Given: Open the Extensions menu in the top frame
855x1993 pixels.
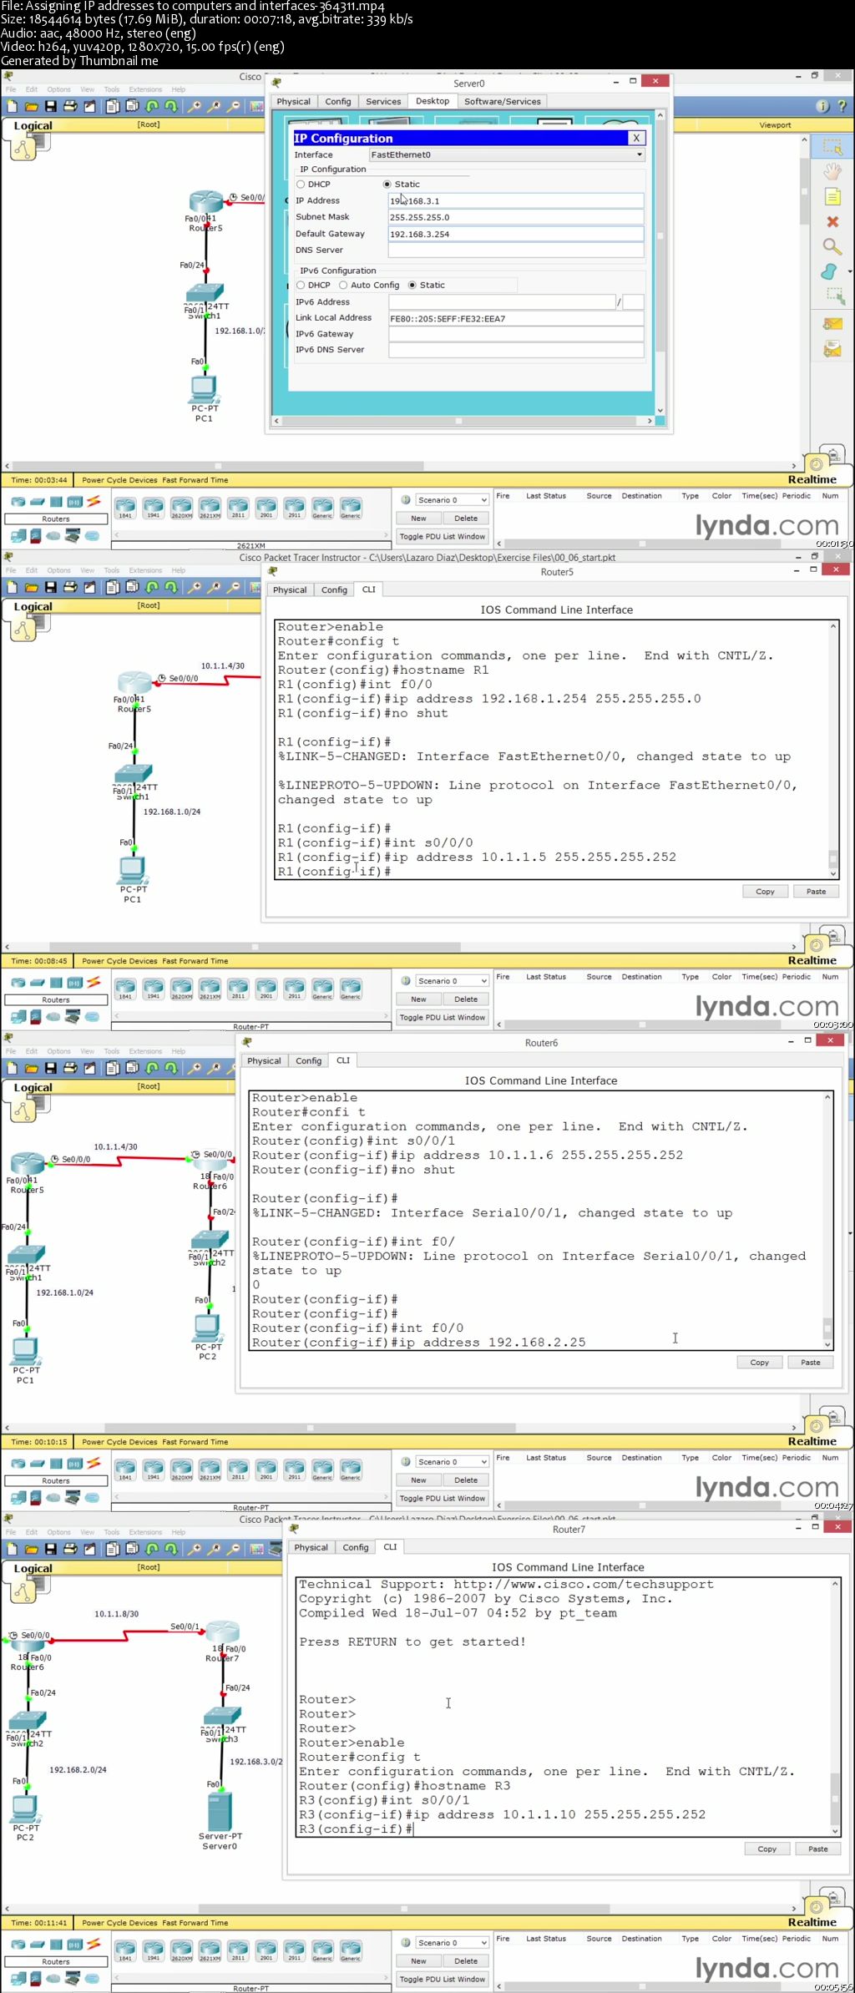Looking at the screenshot, I should tap(145, 89).
